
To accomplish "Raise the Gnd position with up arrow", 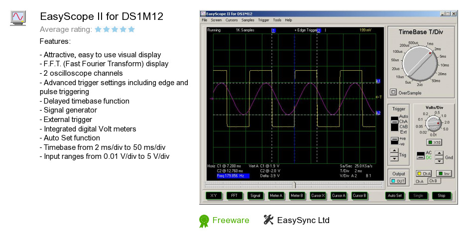I will (x=439, y=153).
